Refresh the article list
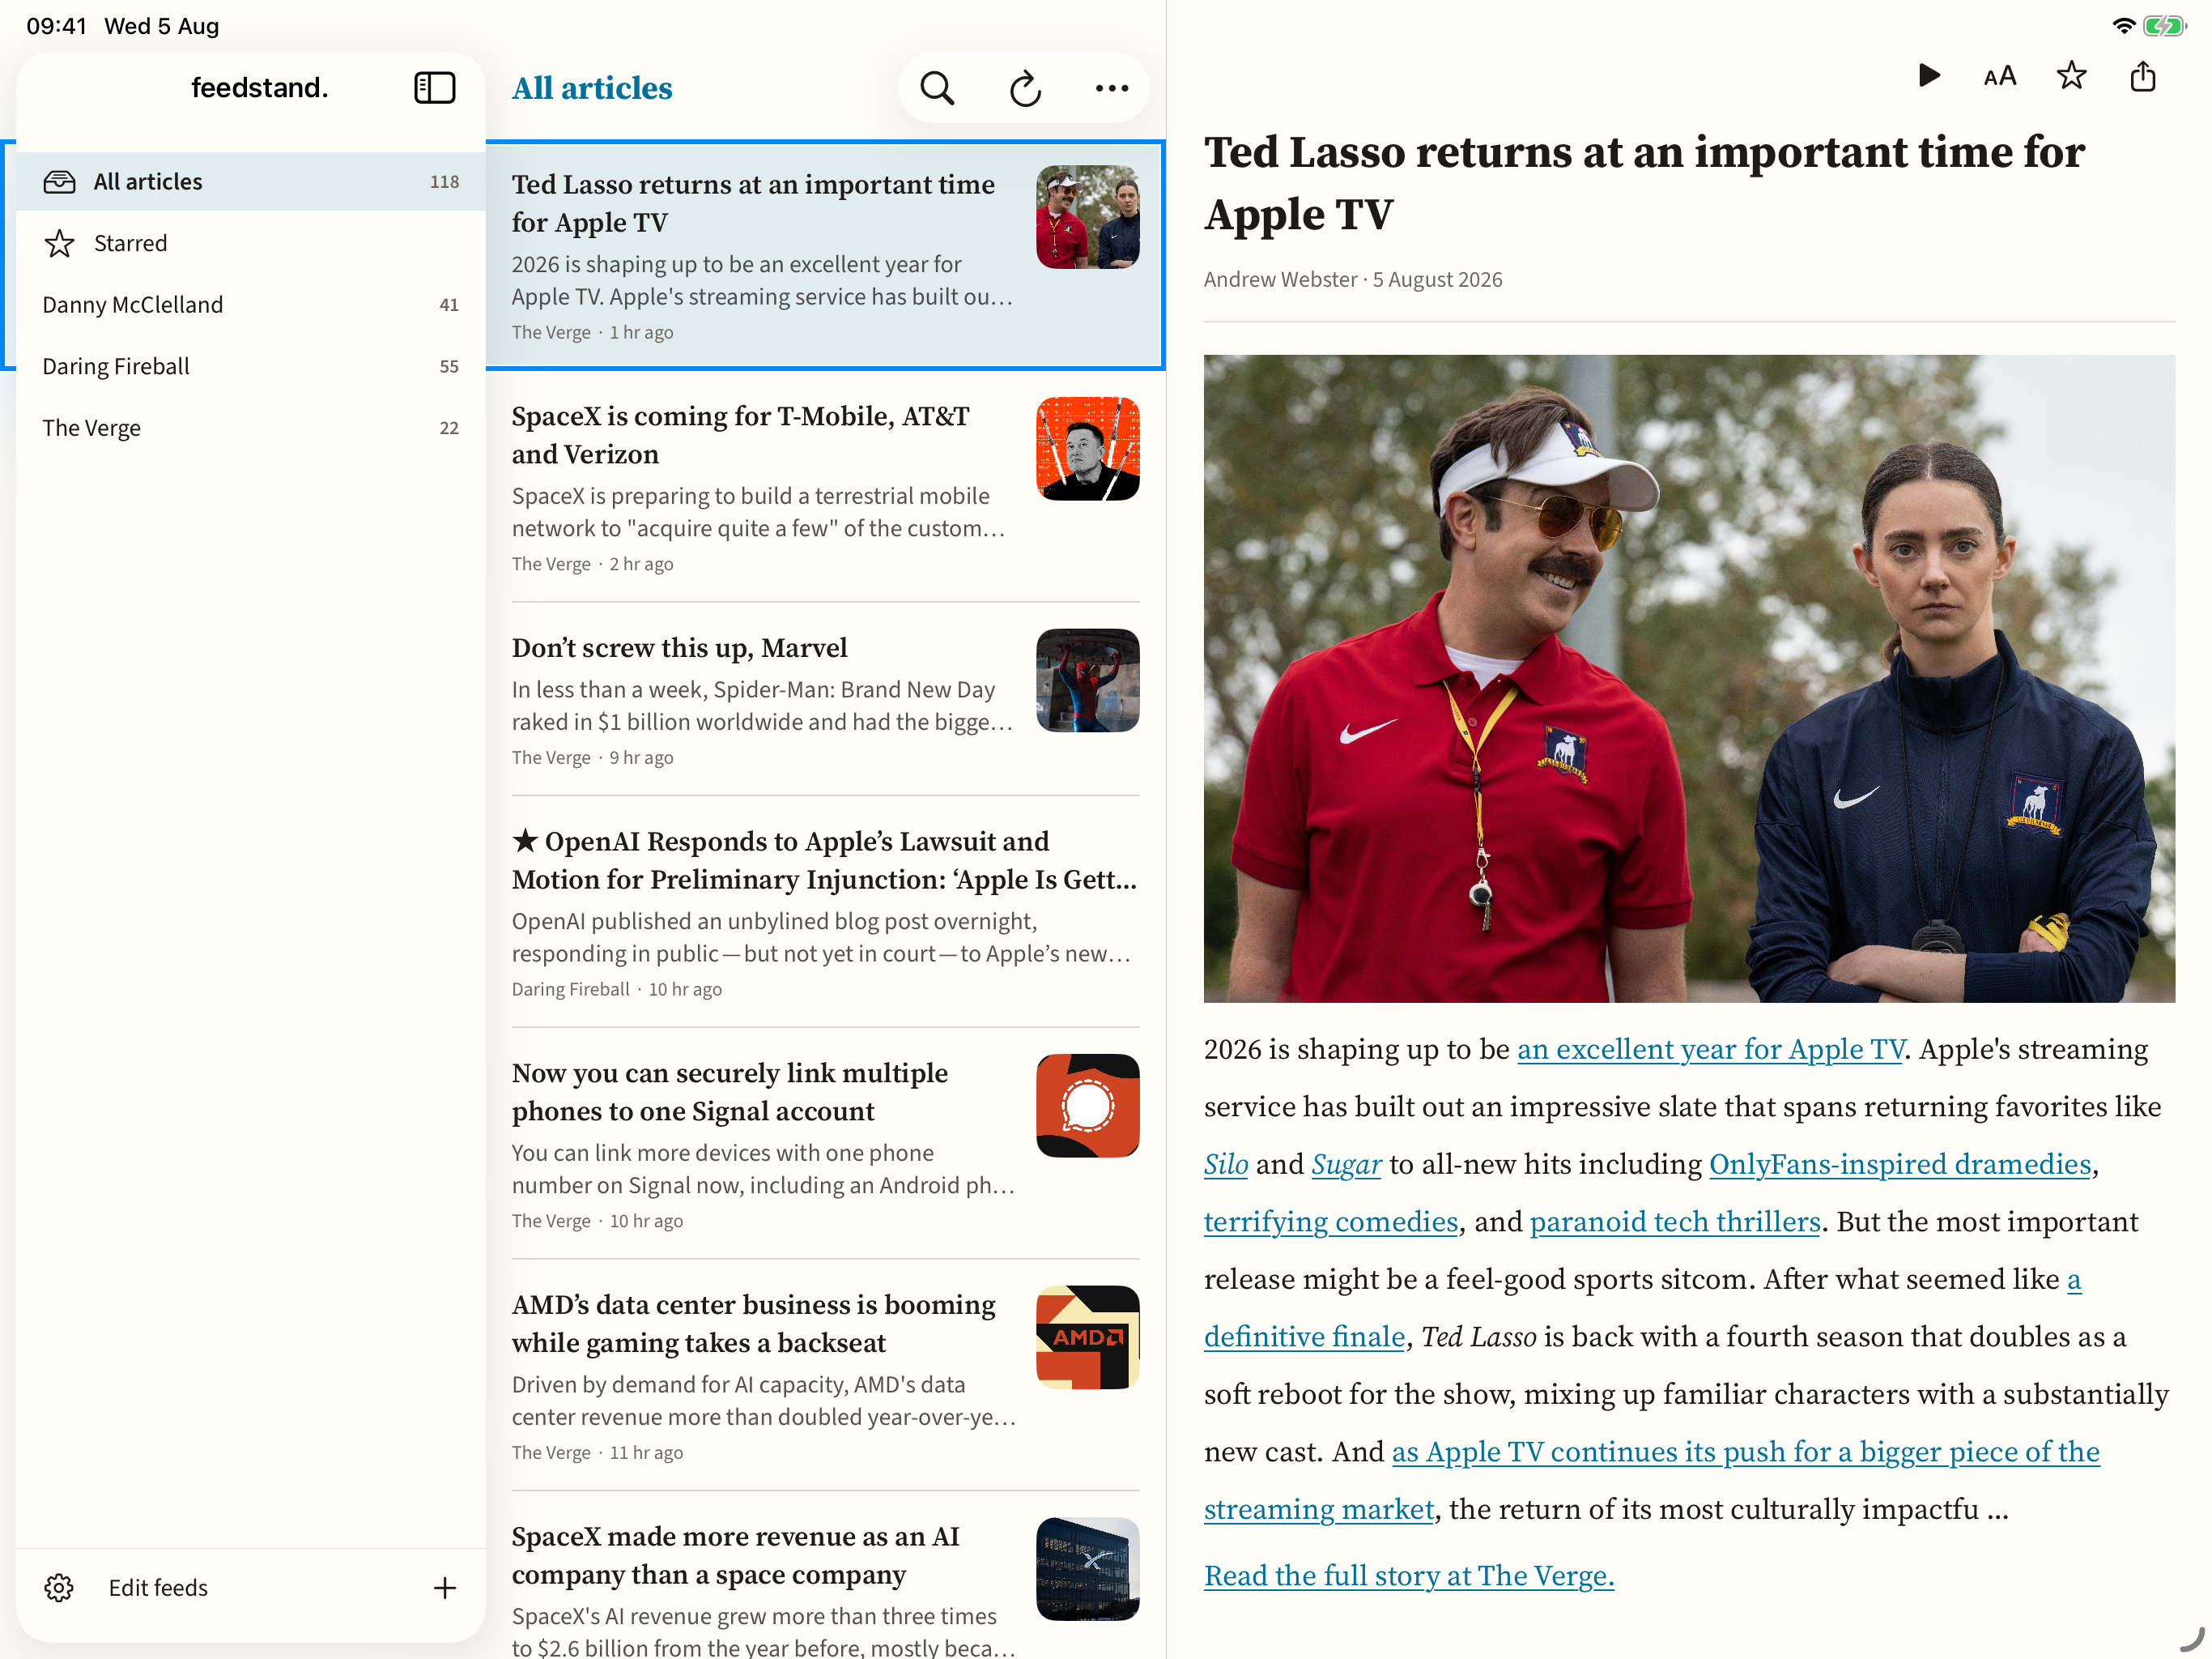 (x=1025, y=88)
